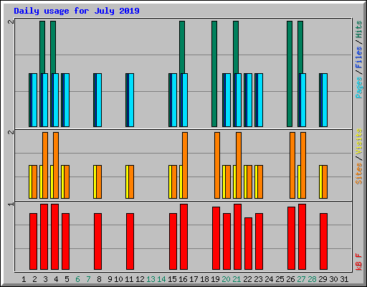Viewport: 367px width, 287px height.
Task: Click green weekend day label 27
Action: [301, 279]
